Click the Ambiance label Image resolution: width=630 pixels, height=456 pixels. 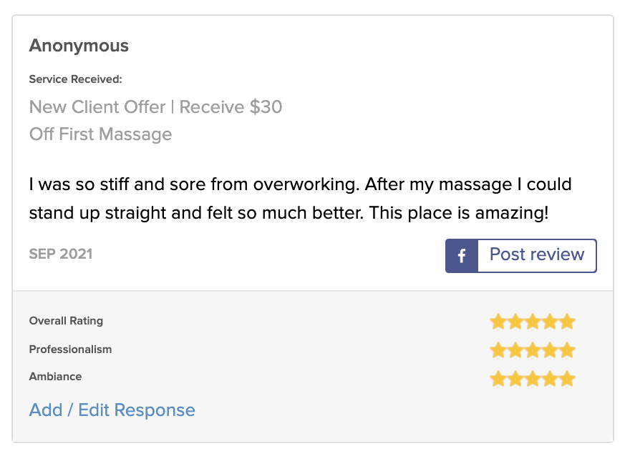(55, 377)
